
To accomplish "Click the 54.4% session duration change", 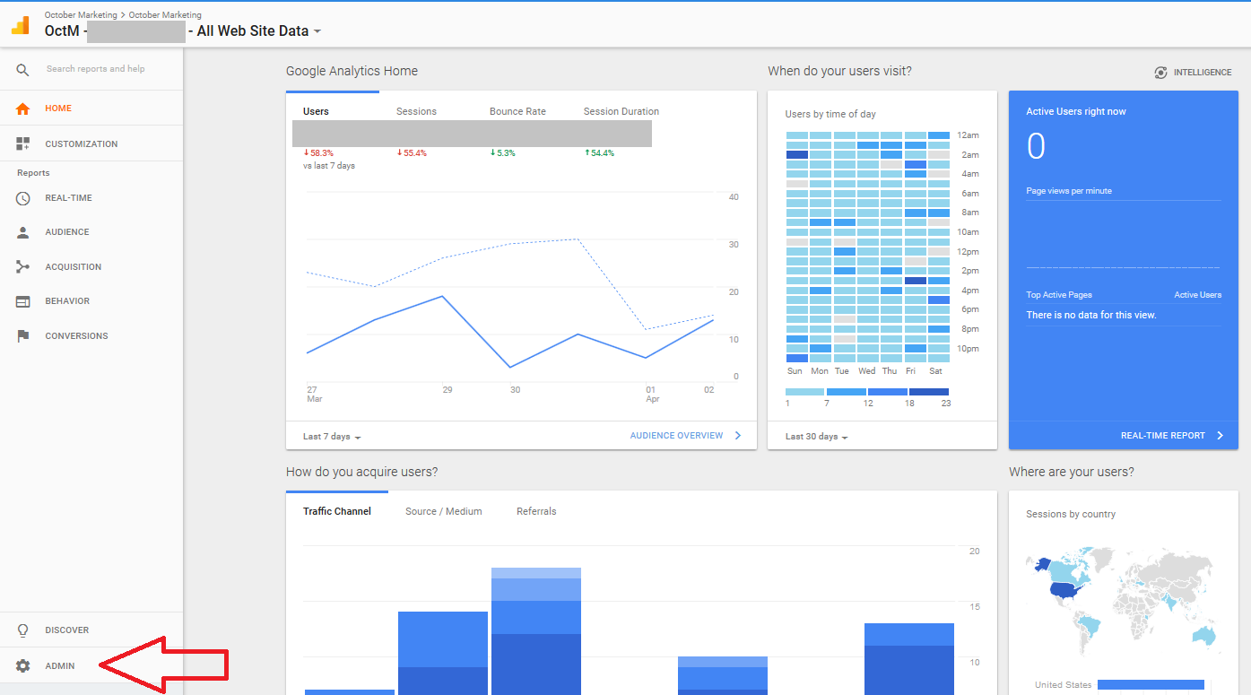I will [x=599, y=153].
